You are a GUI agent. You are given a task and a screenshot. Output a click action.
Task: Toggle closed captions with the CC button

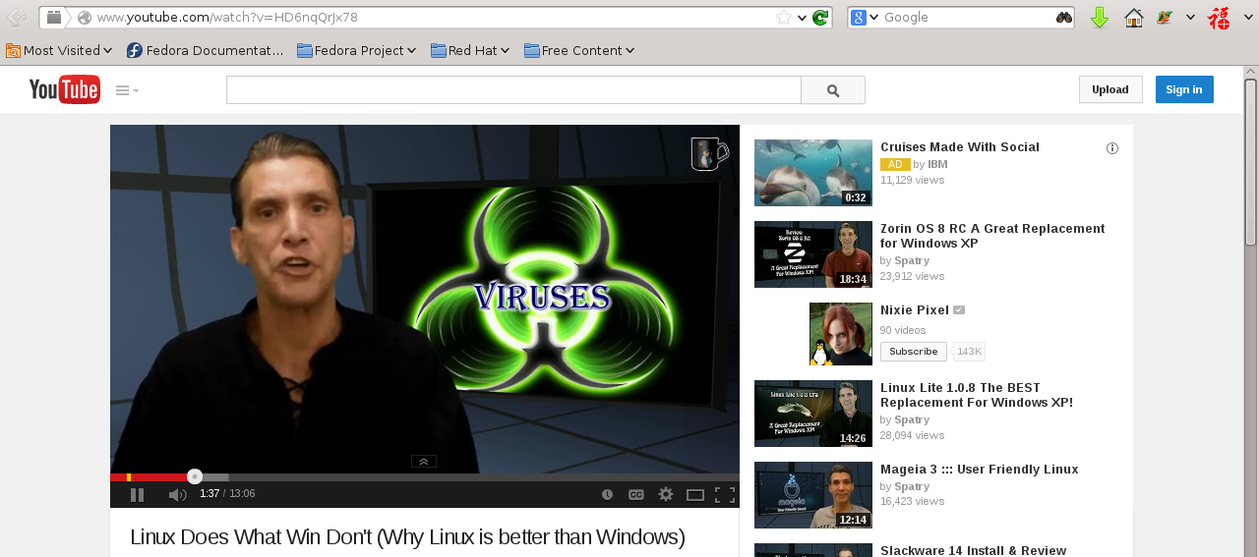pyautogui.click(x=636, y=494)
